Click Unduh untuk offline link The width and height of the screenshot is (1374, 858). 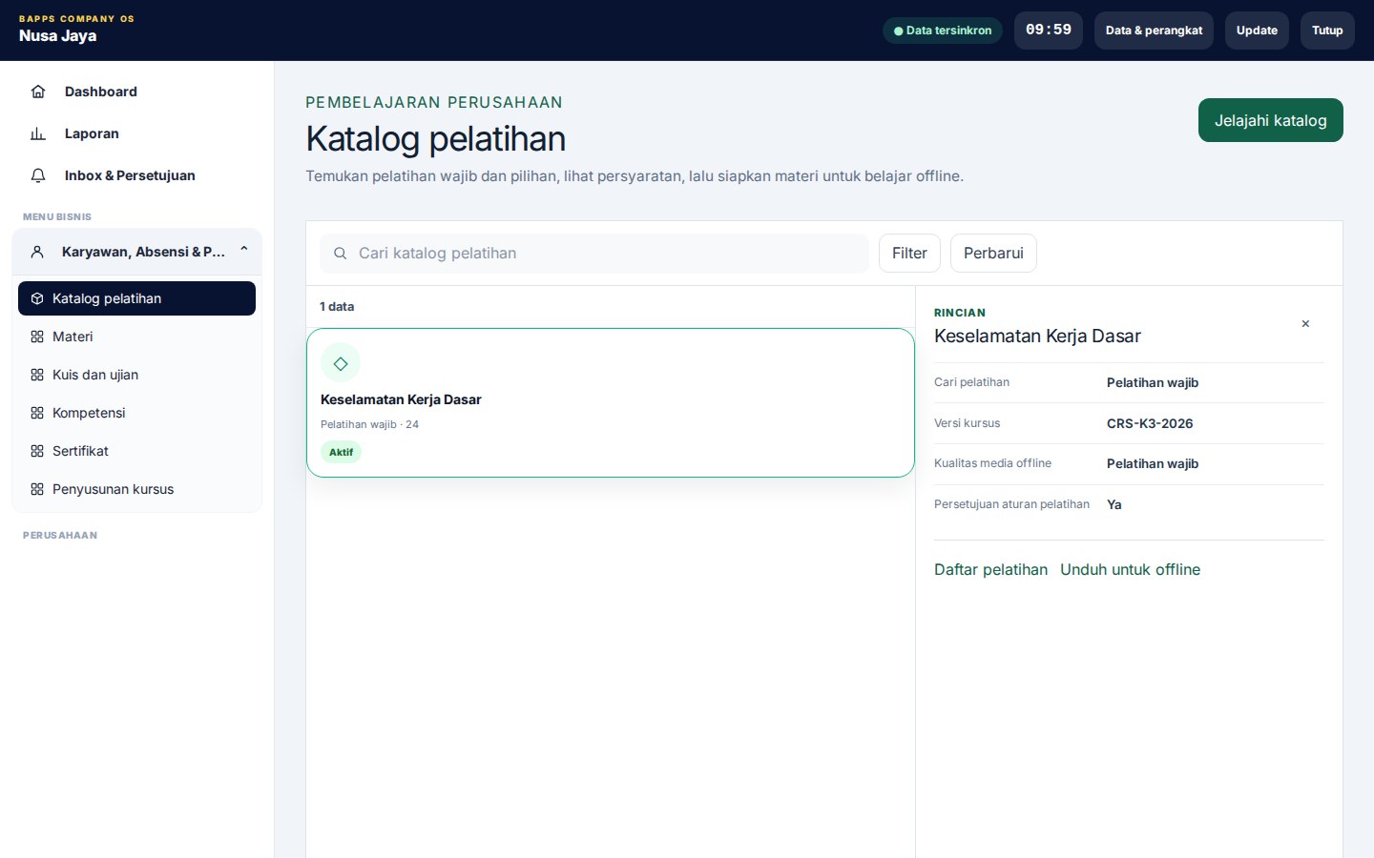click(x=1130, y=569)
